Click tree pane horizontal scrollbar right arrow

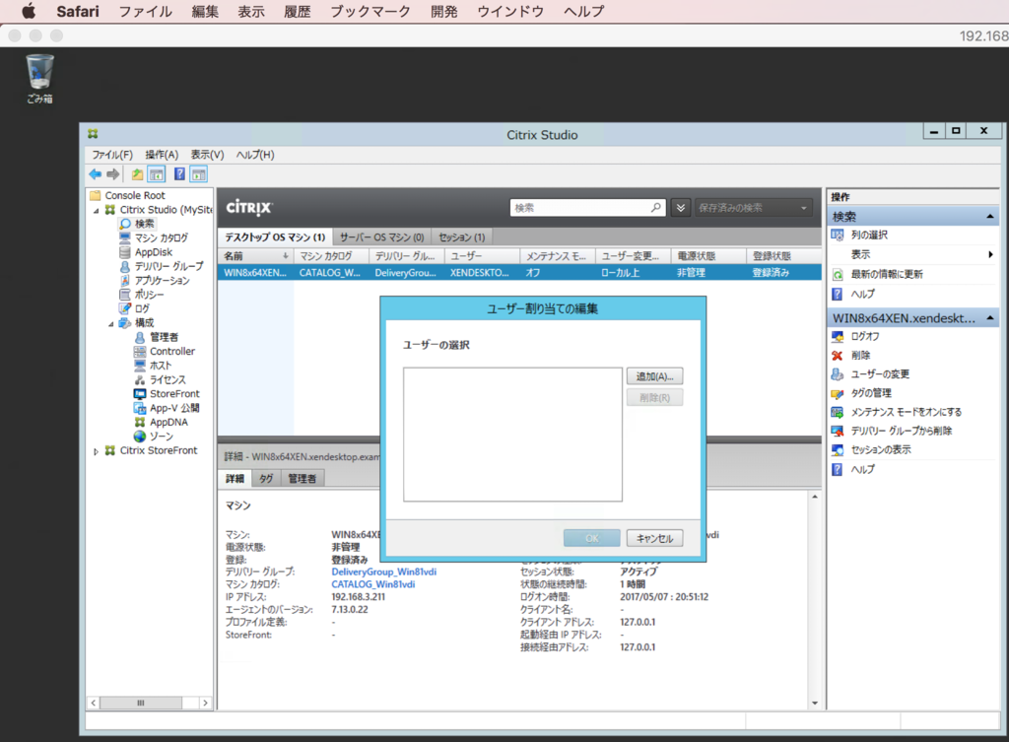pos(205,703)
